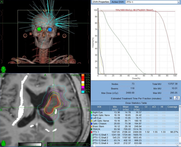181x147 pixels.
Task: Click the Min MU value 10.01
Action: [175, 88]
